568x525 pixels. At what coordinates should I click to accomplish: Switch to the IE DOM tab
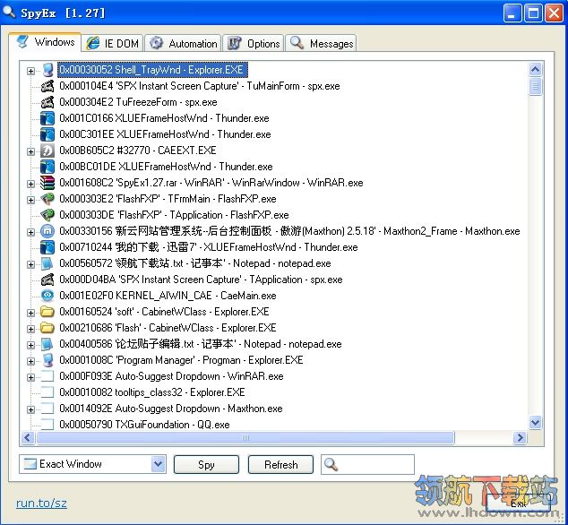point(112,44)
